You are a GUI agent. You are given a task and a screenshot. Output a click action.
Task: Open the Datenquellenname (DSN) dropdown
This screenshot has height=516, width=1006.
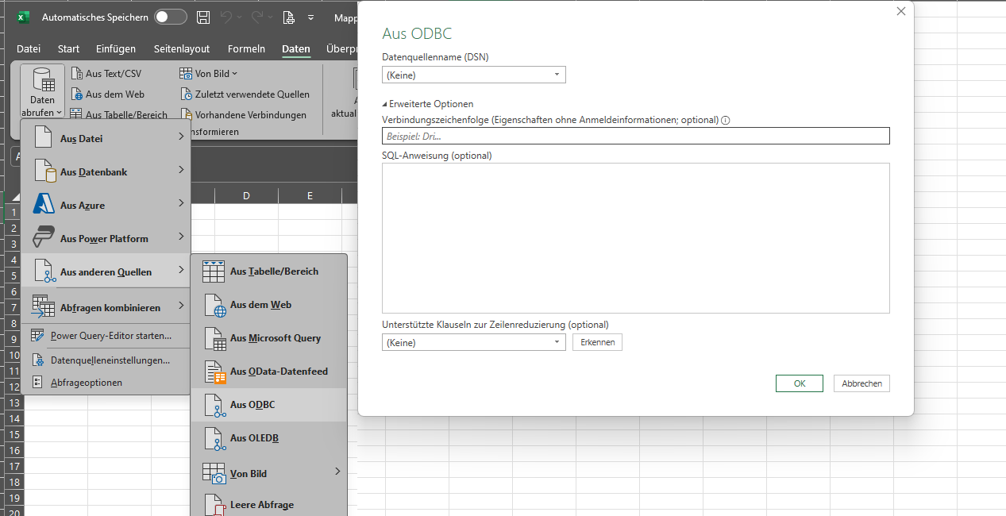474,75
